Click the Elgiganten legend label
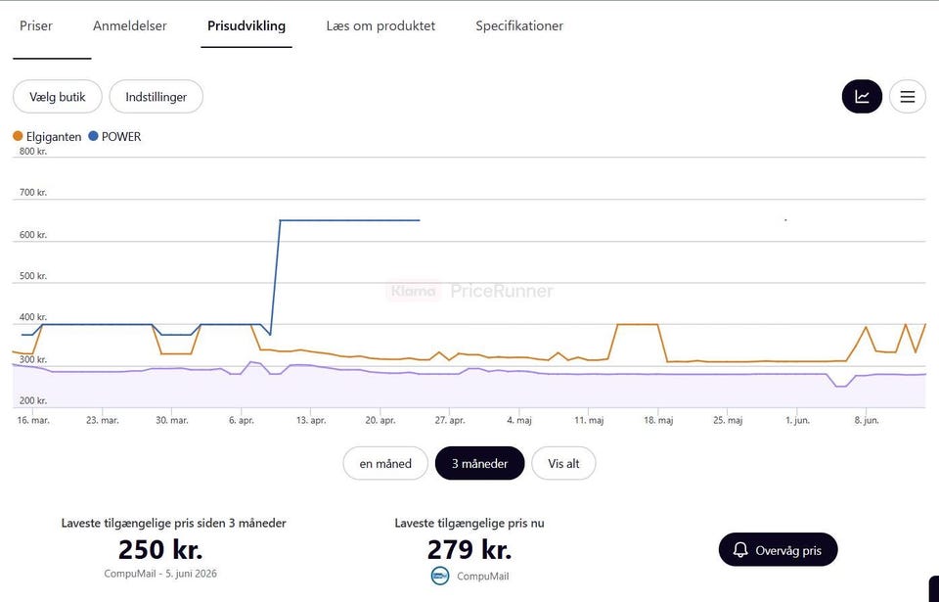Screen dimensions: 939x602 pyautogui.click(x=54, y=137)
